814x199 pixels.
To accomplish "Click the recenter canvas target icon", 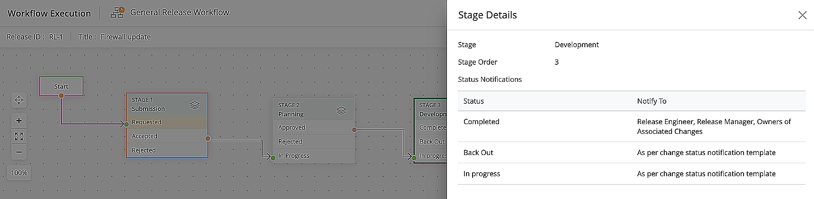I will (19, 100).
